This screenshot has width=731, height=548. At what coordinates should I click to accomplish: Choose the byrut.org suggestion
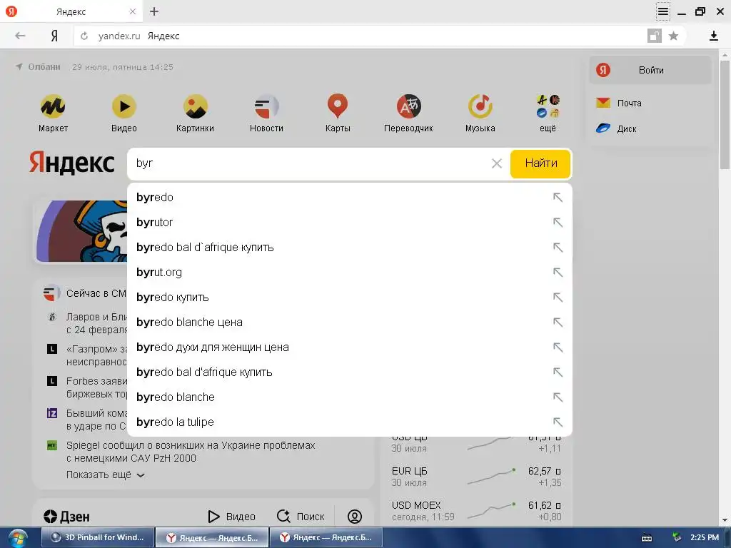350,272
